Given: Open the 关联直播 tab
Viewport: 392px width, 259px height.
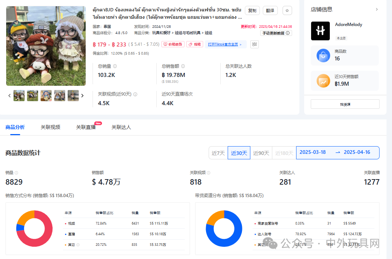Looking at the screenshot, I should [85, 127].
